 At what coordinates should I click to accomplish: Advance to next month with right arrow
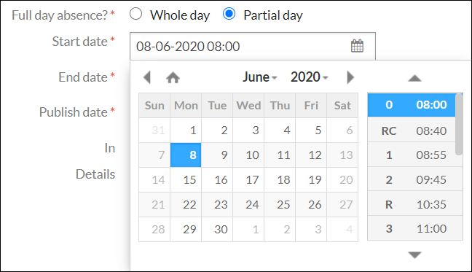[350, 77]
